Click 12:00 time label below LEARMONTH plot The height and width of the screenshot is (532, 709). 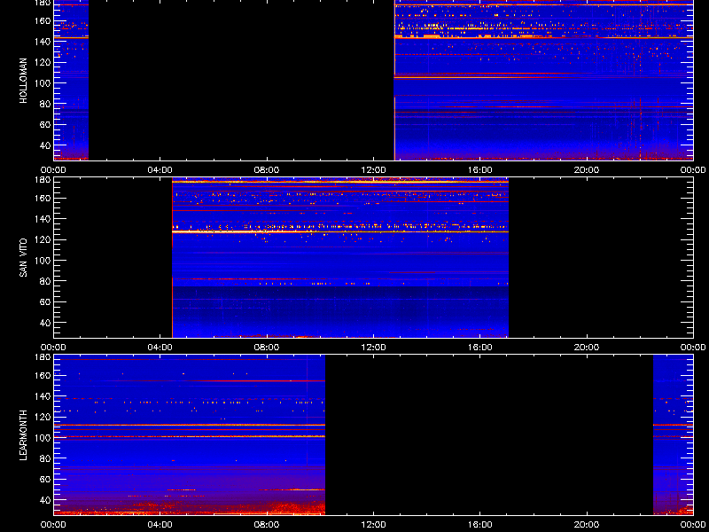[x=373, y=525]
